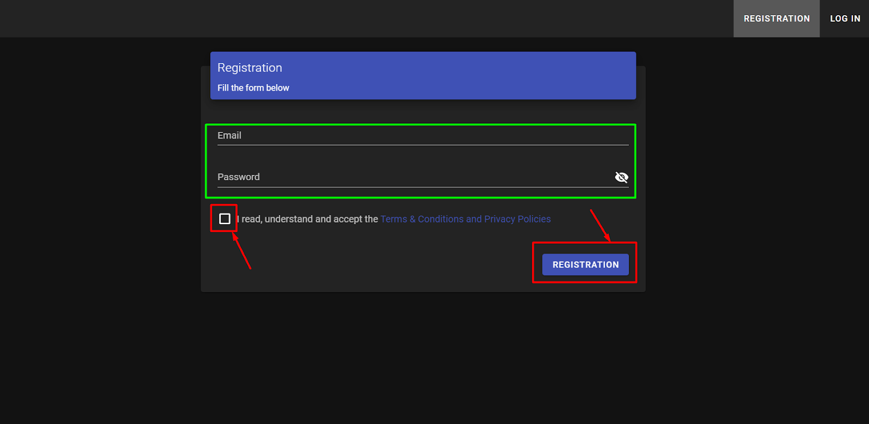Click the Fill the form below subtitle
Image resolution: width=869 pixels, height=424 pixels.
pyautogui.click(x=253, y=88)
